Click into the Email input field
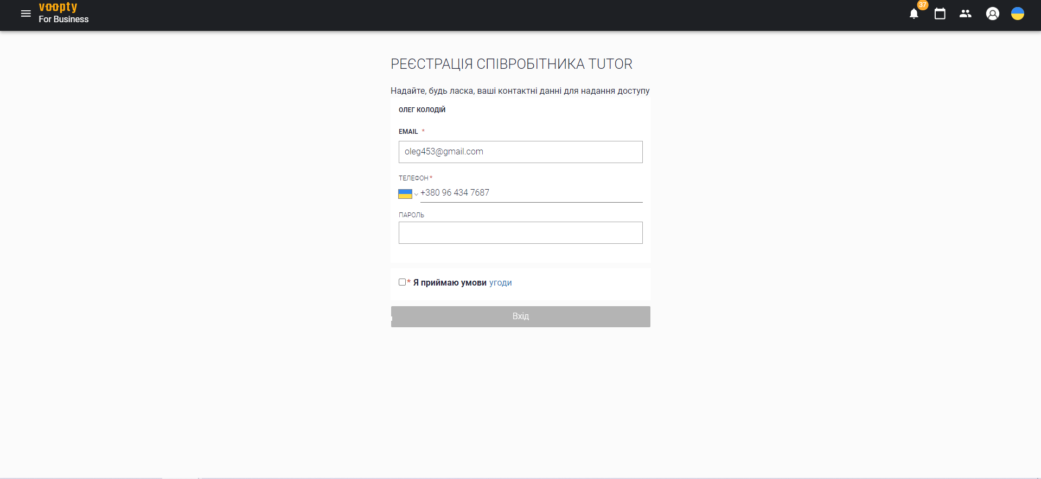This screenshot has height=479, width=1041. click(520, 152)
